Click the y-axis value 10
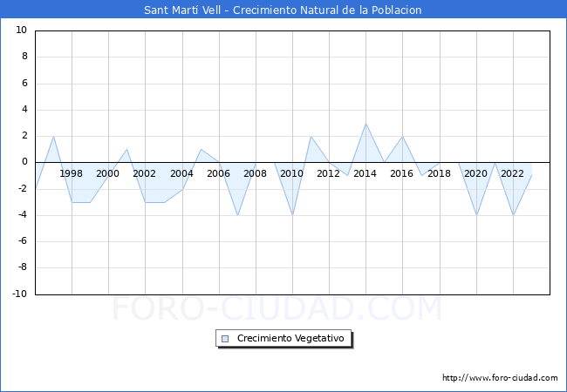 point(21,30)
